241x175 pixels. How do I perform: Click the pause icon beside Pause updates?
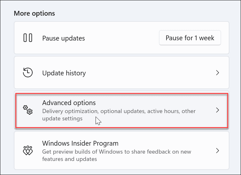point(28,38)
